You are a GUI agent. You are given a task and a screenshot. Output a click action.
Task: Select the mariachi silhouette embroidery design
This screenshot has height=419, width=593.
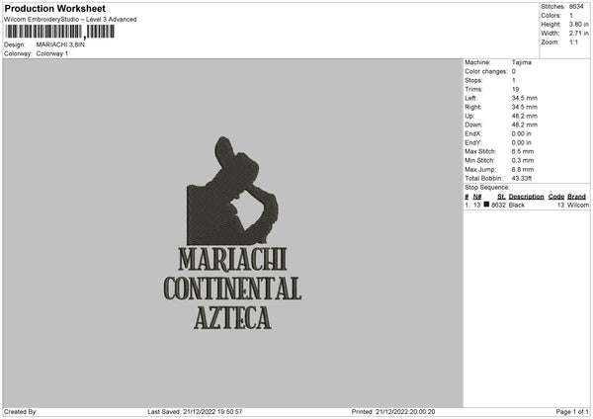232,191
